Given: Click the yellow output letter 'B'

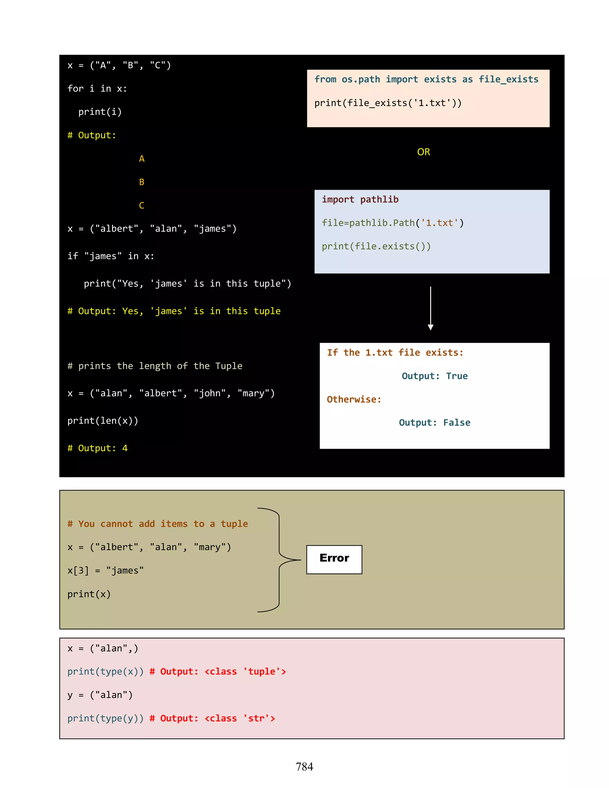Looking at the screenshot, I should pos(142,182).
